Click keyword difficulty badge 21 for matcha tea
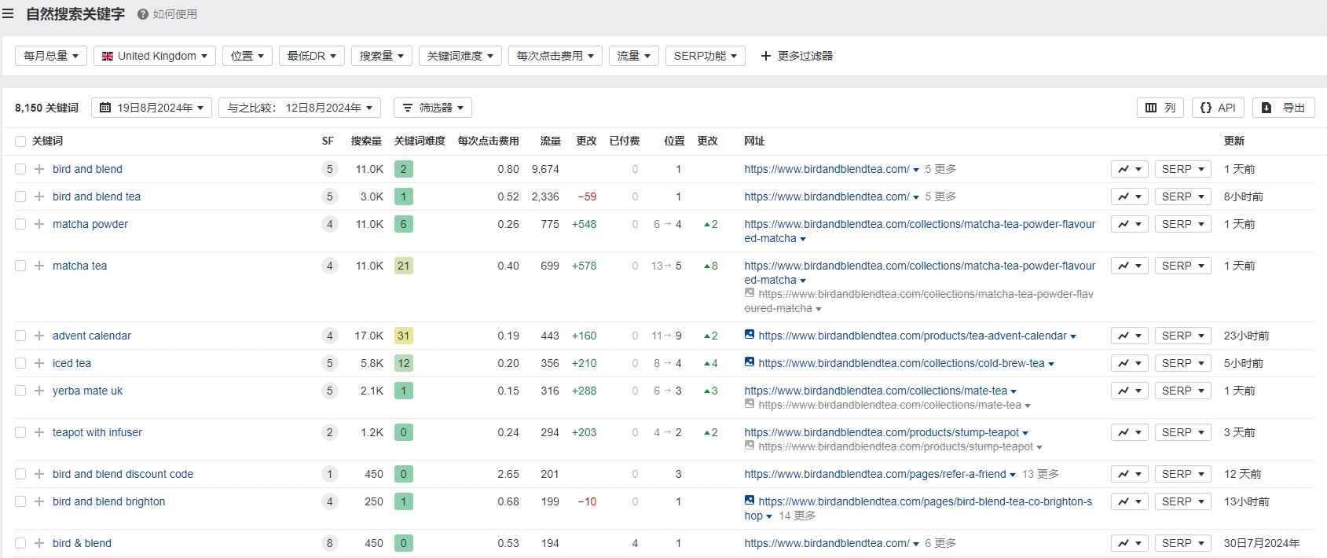 (404, 266)
